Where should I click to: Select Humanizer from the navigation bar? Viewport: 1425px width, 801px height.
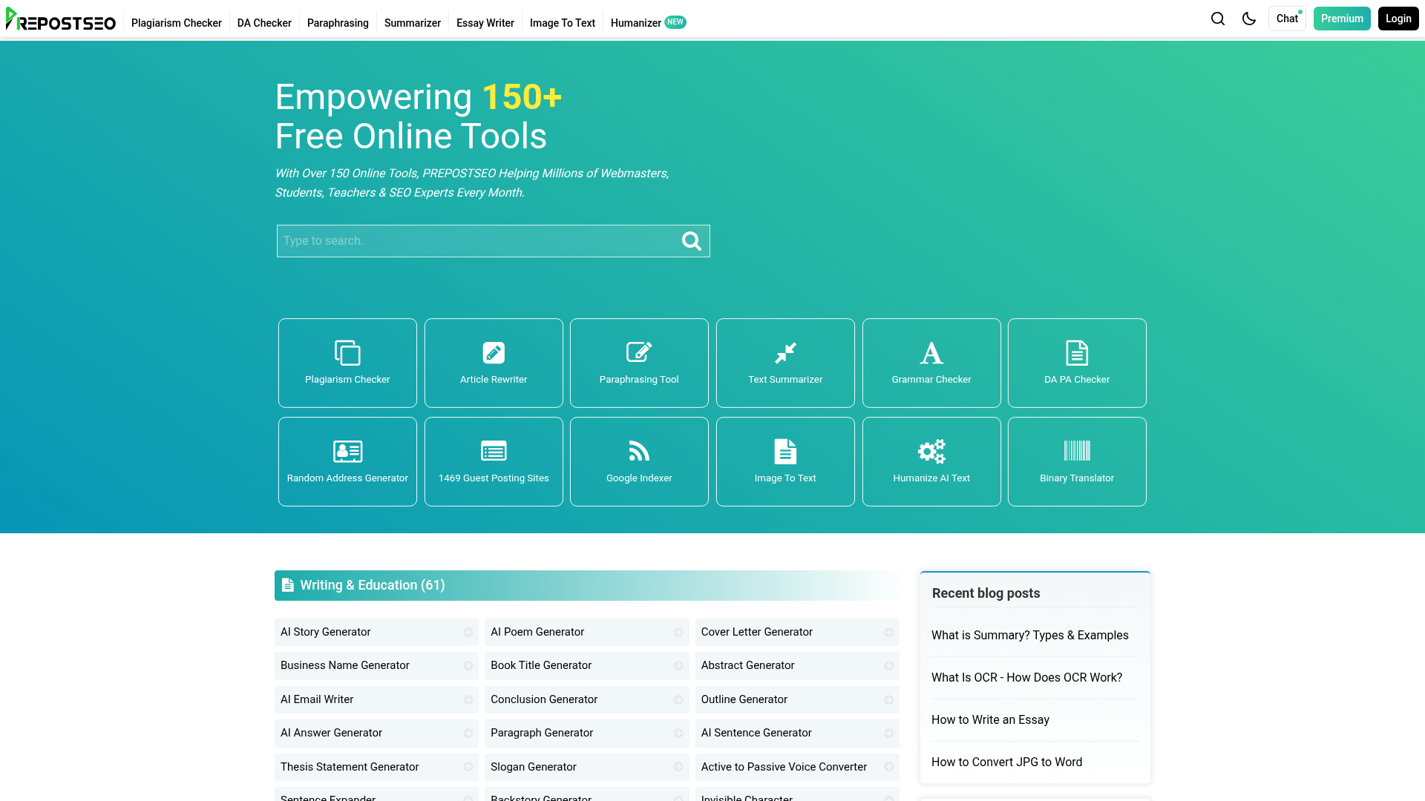pyautogui.click(x=635, y=23)
